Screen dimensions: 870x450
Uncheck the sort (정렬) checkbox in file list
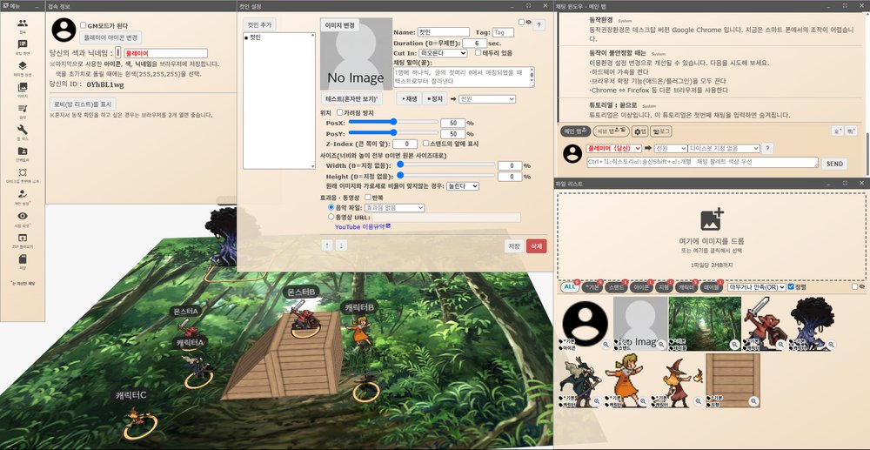click(x=791, y=287)
